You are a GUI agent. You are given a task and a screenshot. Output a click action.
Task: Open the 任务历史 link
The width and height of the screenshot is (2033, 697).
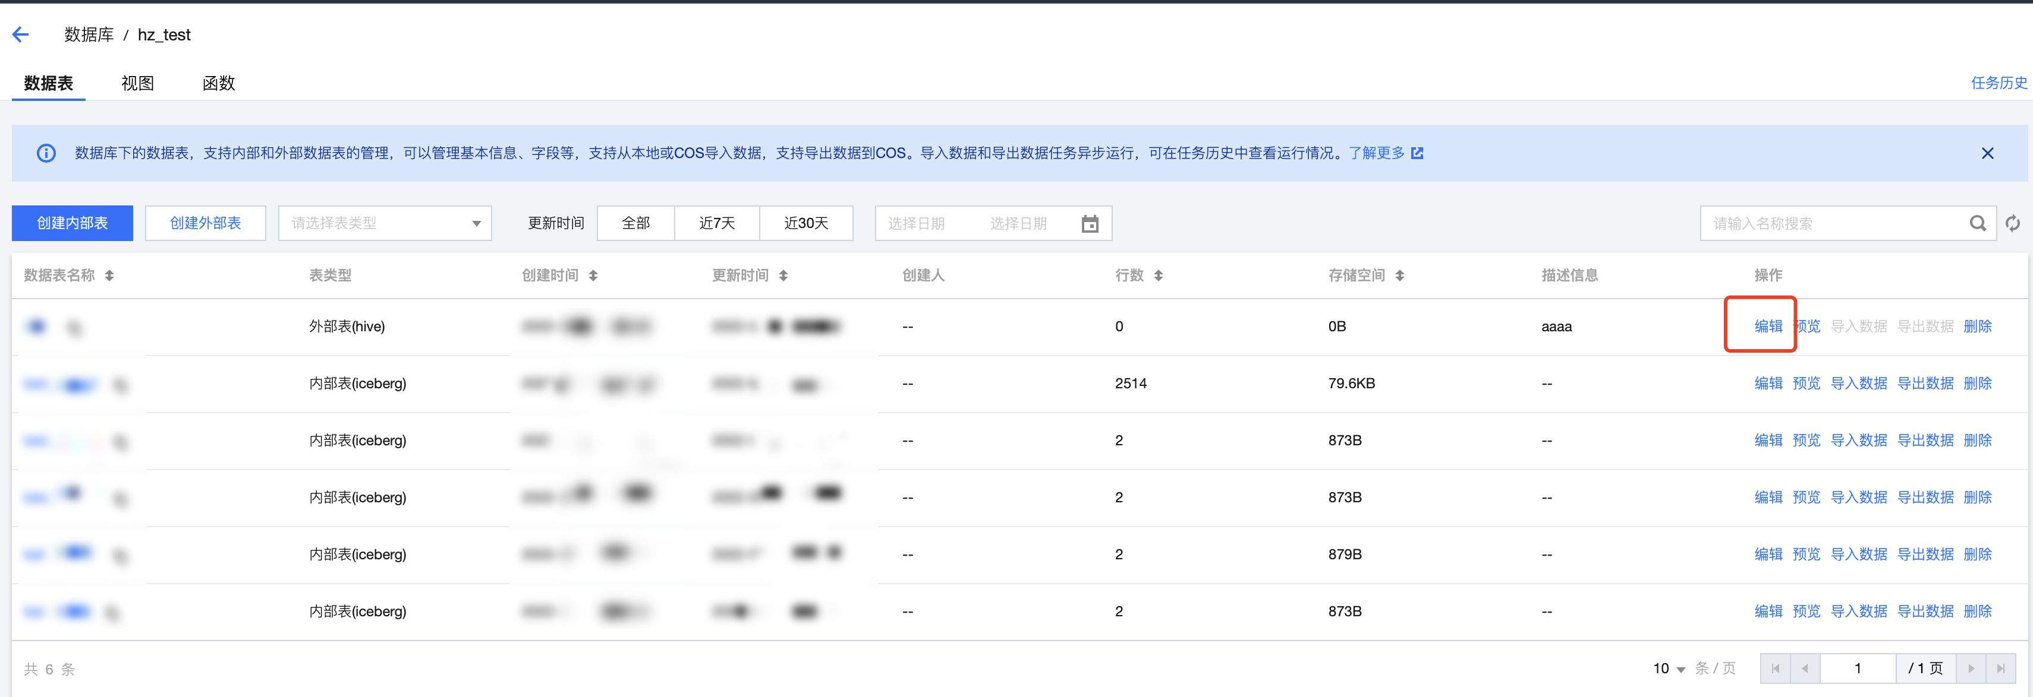(x=1999, y=83)
